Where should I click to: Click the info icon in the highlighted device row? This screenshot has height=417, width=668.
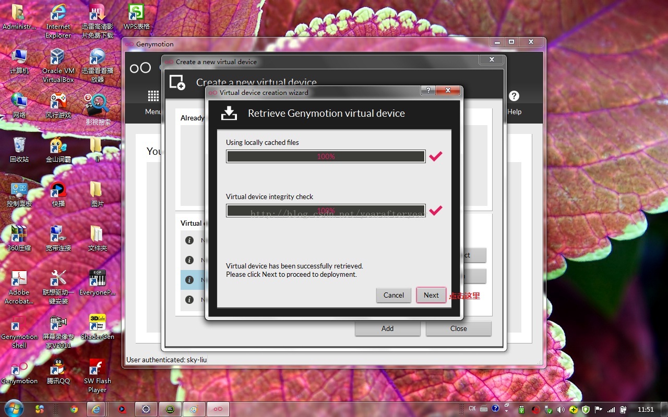[x=189, y=280]
